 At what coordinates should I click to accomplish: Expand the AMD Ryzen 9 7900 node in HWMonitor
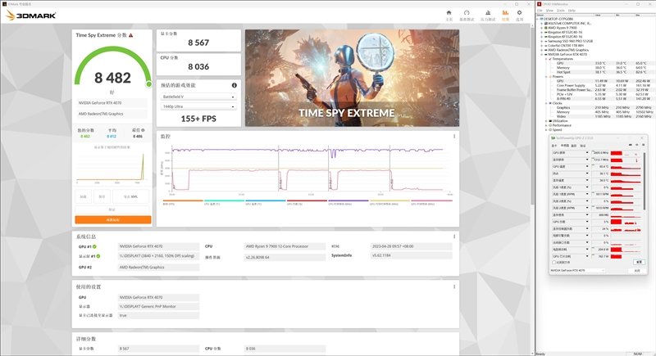[x=542, y=28]
